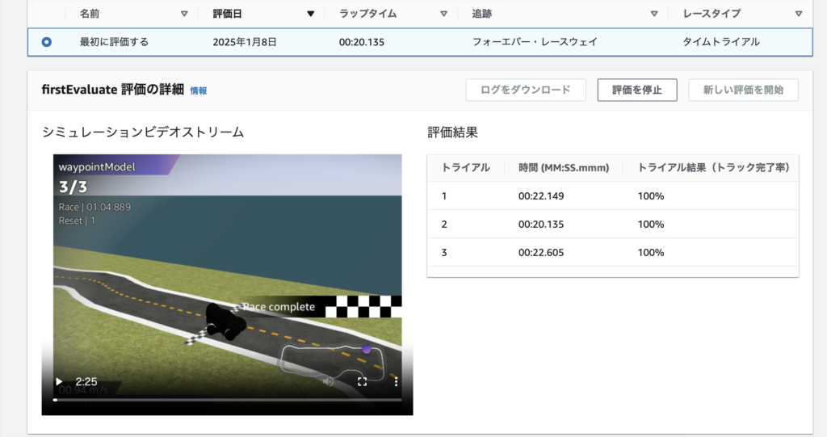Click タイムトライアル race type cell
This screenshot has width=827, height=437.
point(721,42)
